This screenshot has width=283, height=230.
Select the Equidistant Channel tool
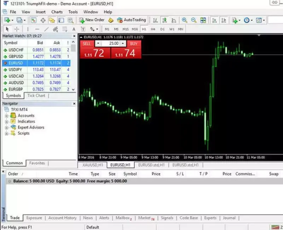click(56, 29)
